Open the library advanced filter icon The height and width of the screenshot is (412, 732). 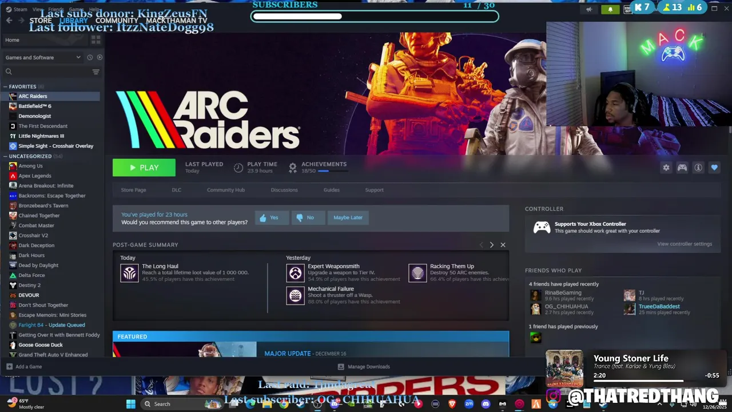coord(96,72)
